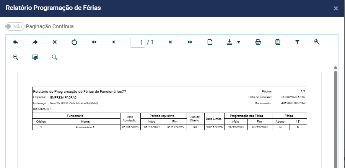Go to next page of report
Image resolution: width=345 pixels, height=168 pixels.
171,42
